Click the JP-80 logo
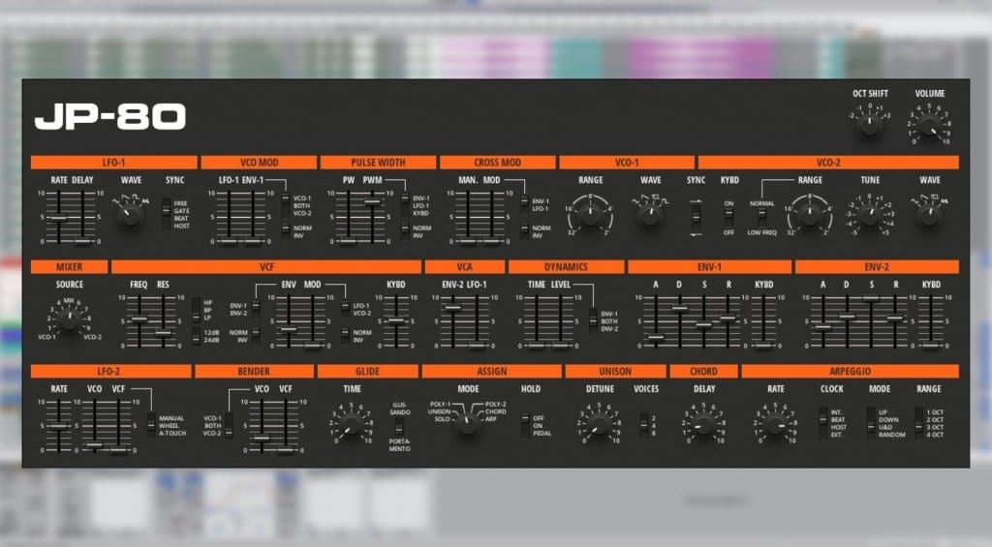This screenshot has height=547, width=992. [110, 117]
